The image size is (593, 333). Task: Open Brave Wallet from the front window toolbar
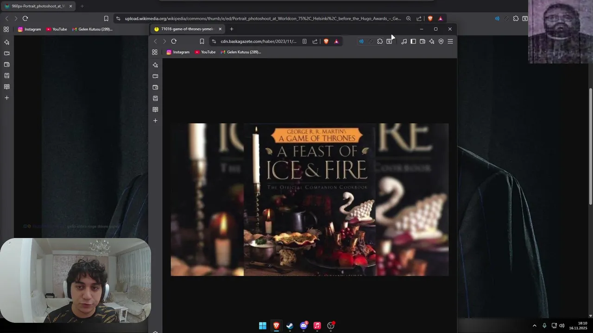(x=423, y=41)
